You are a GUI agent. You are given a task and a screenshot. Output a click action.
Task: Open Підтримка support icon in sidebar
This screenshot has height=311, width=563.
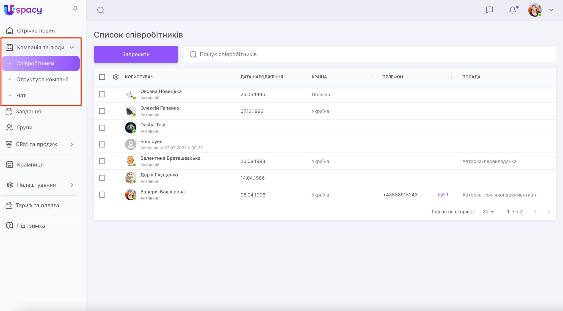click(10, 226)
